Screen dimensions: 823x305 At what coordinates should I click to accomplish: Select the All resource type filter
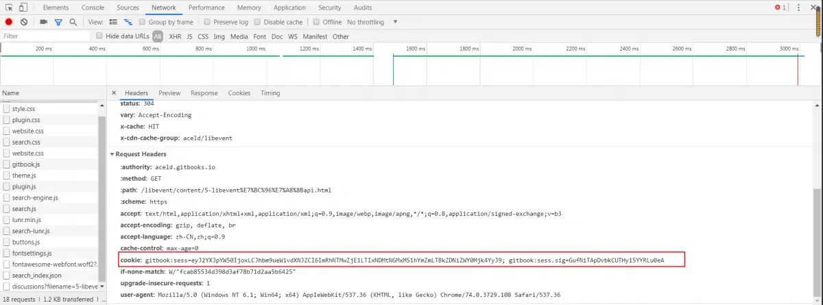[x=158, y=36]
